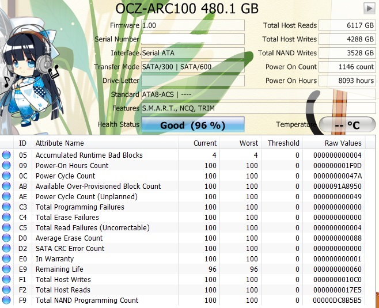Select the Power-On Hours Count attribute name
Image resolution: width=379 pixels, height=308 pixels.
click(72, 165)
